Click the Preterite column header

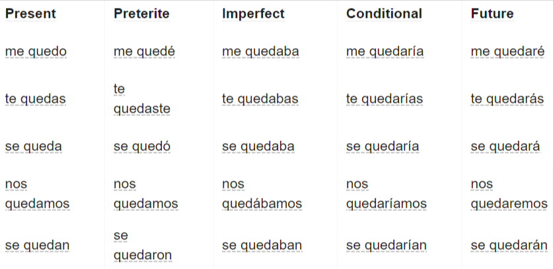click(x=141, y=14)
